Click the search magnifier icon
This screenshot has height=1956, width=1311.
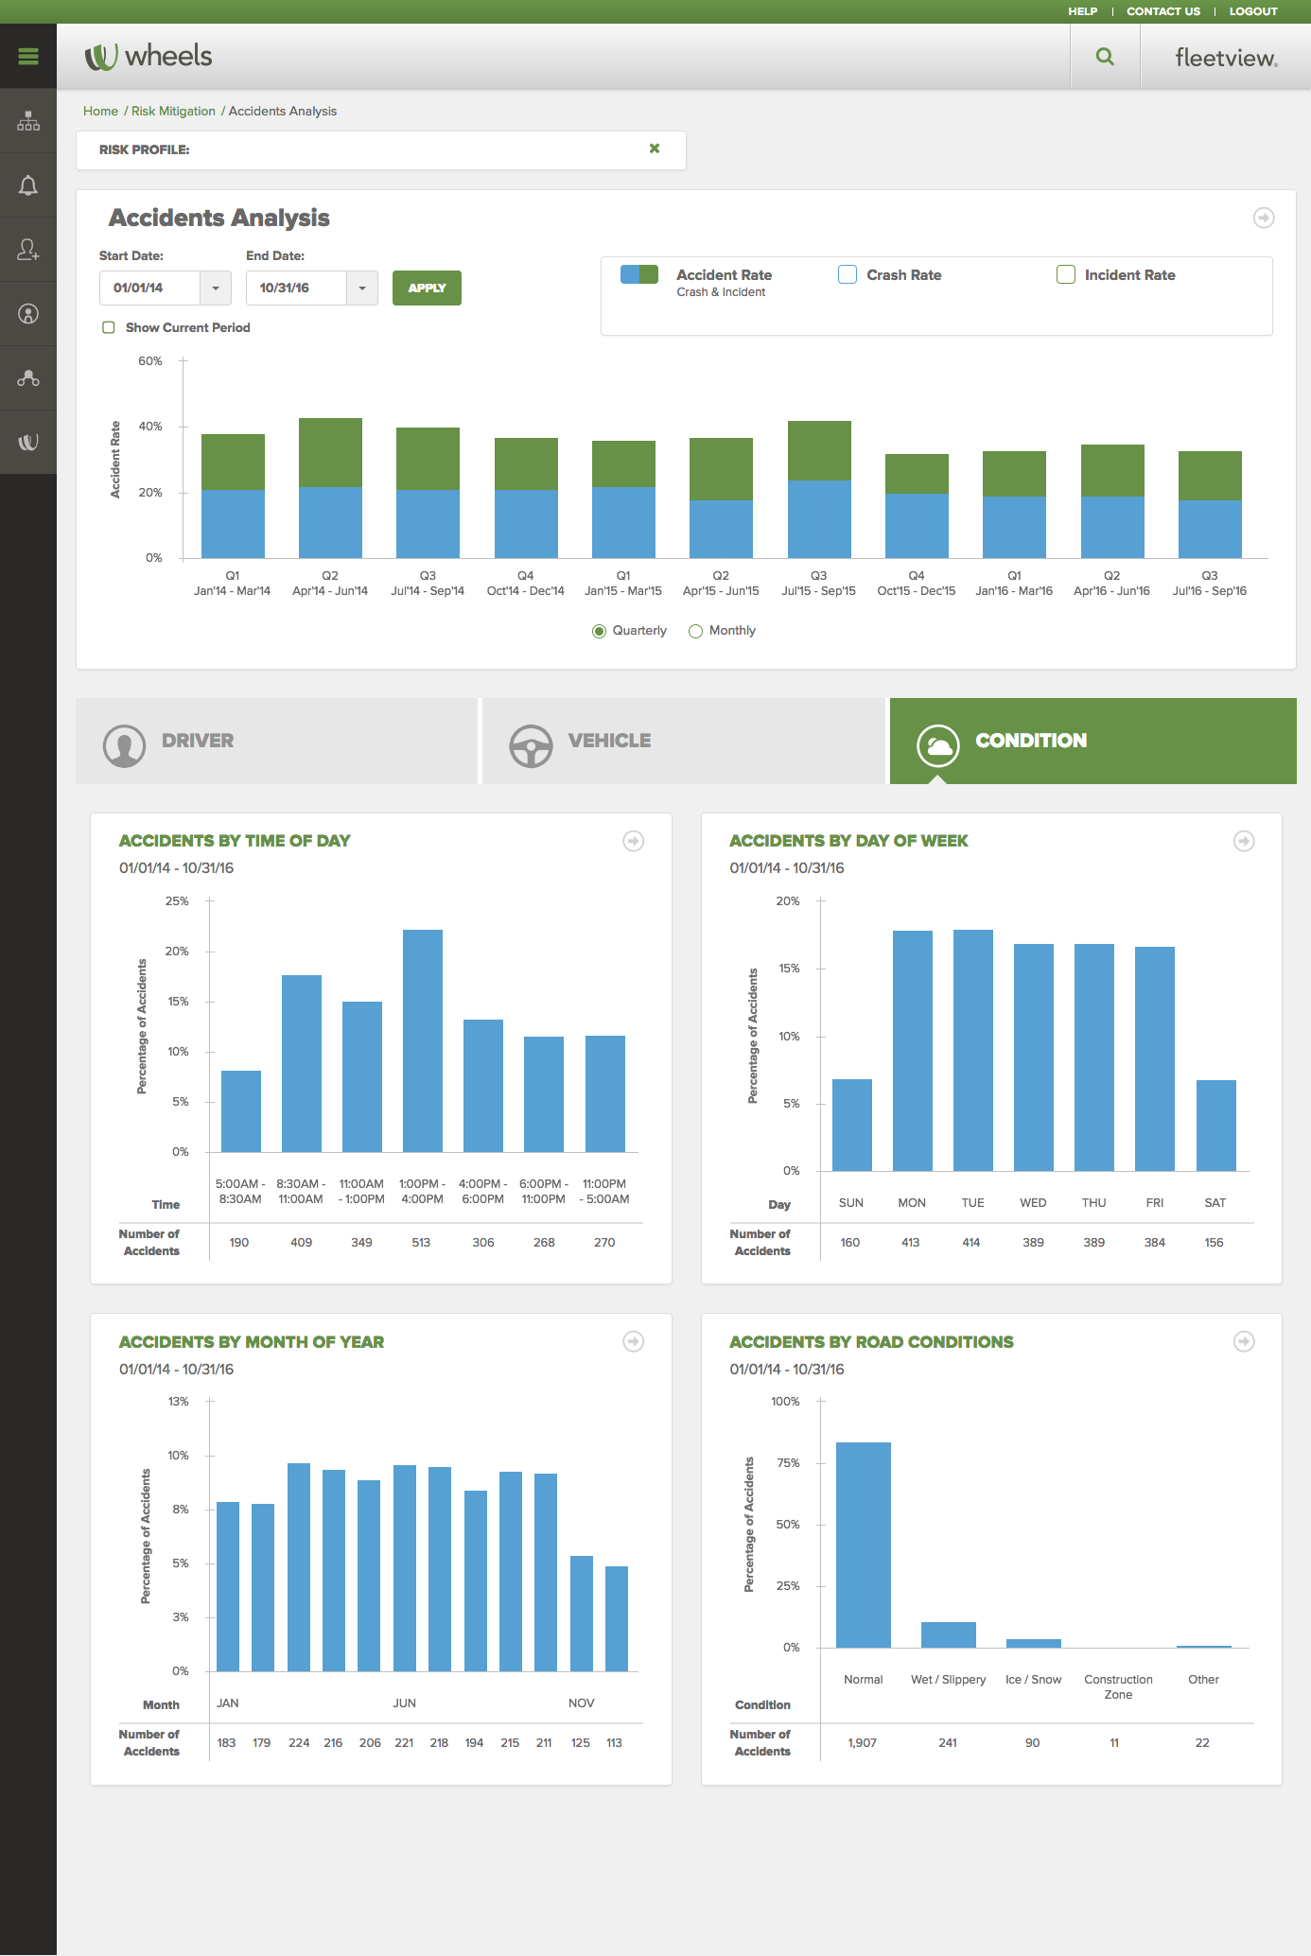pyautogui.click(x=1105, y=57)
